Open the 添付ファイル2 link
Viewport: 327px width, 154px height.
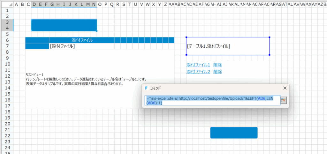point(198,72)
